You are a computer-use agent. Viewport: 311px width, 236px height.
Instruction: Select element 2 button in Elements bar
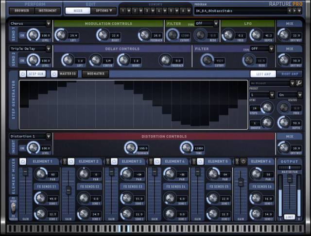pos(135,11)
